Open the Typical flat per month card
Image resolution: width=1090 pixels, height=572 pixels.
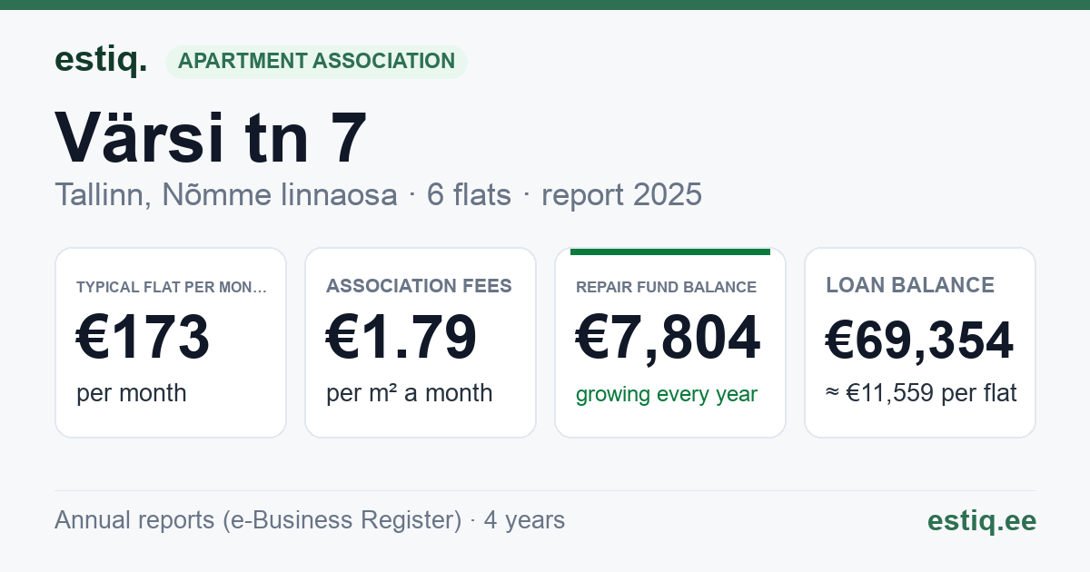click(171, 342)
